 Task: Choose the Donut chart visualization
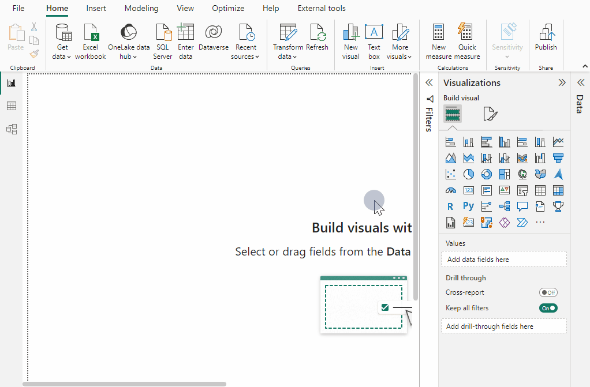[x=486, y=174]
